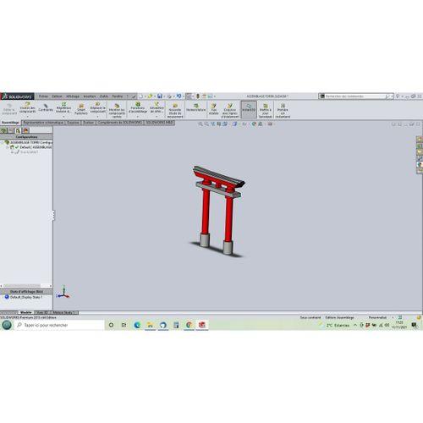
Task: Click the SolidWorks logo
Action: 17,96
